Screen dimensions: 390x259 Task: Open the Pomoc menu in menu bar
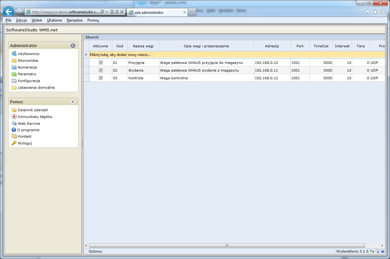pyautogui.click(x=93, y=20)
